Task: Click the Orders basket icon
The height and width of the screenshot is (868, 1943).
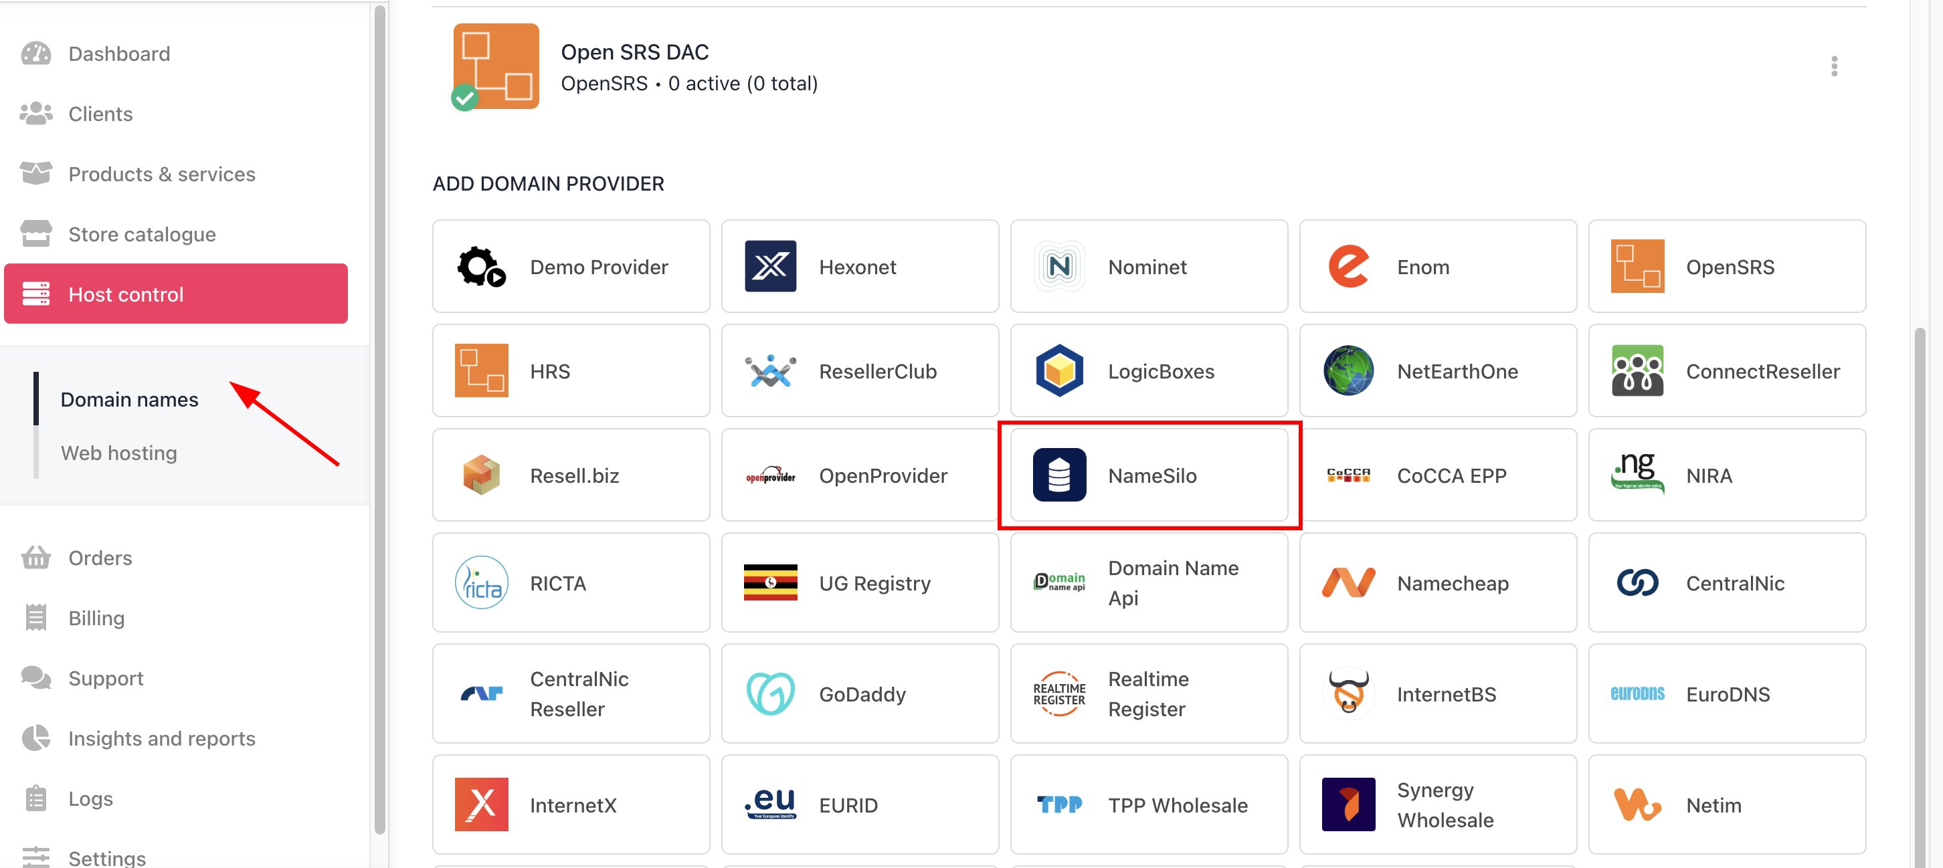Action: click(35, 558)
